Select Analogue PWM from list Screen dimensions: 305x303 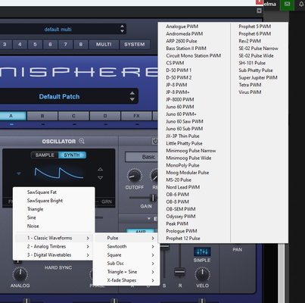(x=182, y=27)
